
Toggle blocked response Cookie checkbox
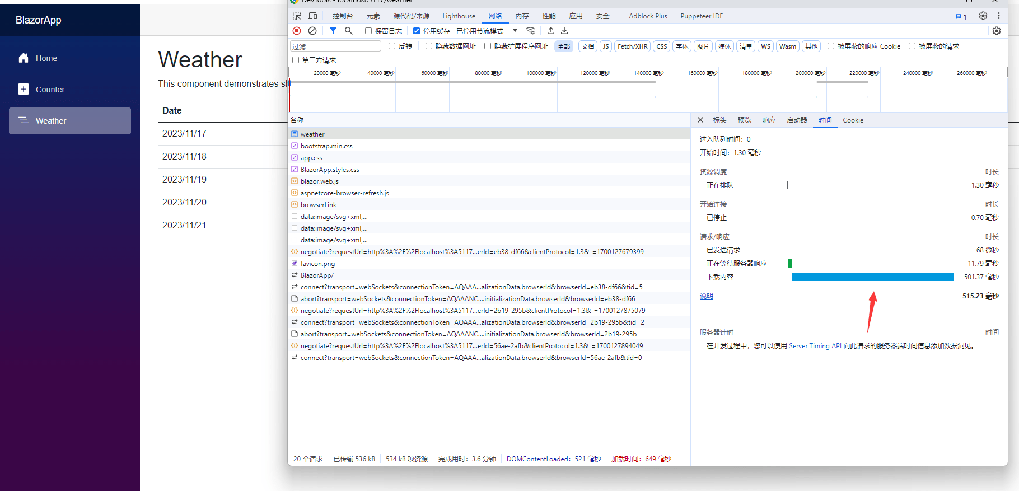coord(831,46)
